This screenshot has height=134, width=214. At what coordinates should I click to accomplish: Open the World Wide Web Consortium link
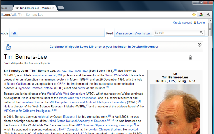pos(66,94)
